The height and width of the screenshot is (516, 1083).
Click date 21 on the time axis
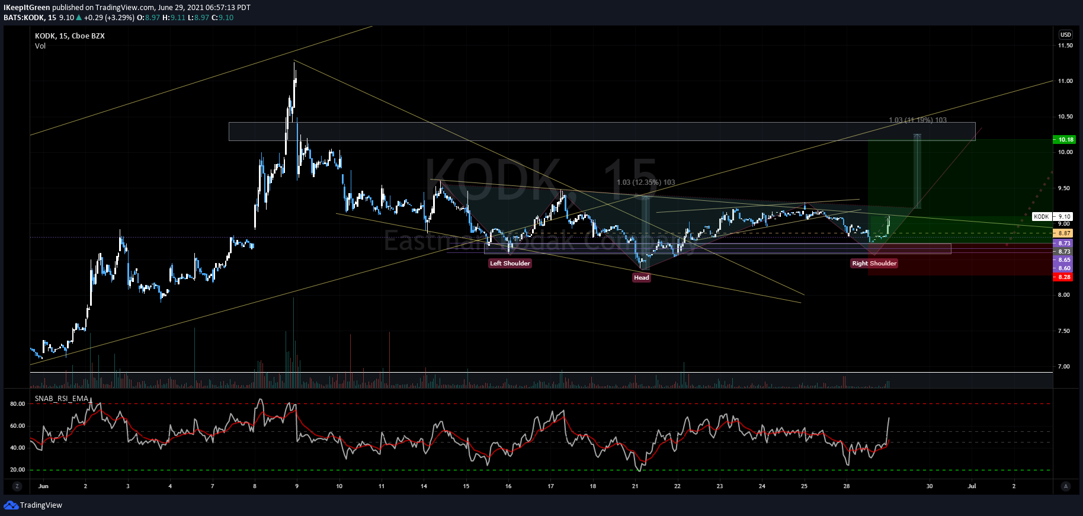(635, 486)
